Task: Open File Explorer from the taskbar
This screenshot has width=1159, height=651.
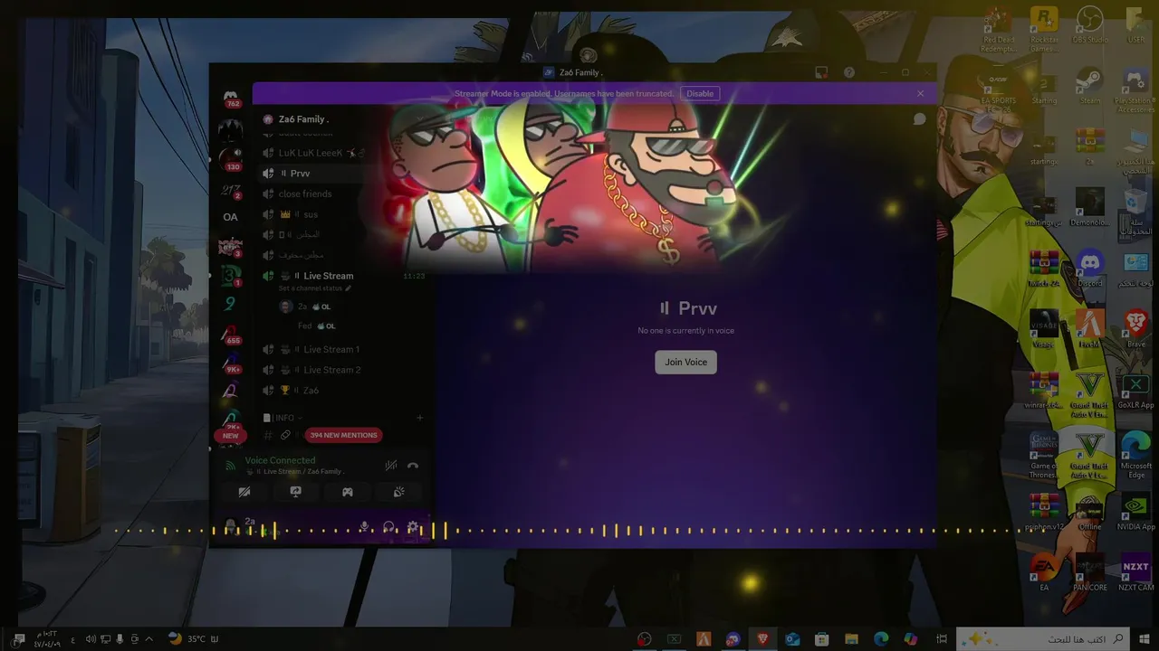Action: click(851, 639)
